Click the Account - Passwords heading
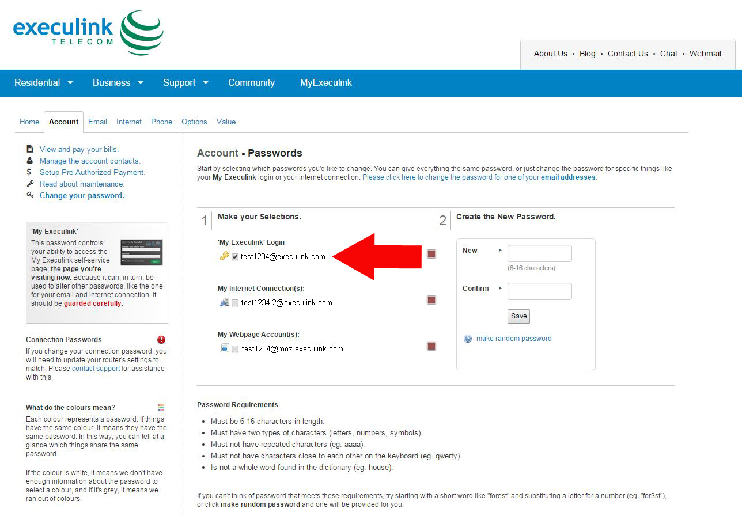The image size is (742, 516). (249, 153)
